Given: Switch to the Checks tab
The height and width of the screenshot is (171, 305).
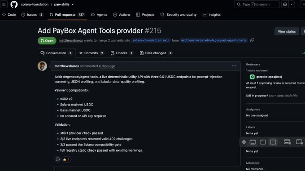Looking at the screenshot, I should (122, 53).
